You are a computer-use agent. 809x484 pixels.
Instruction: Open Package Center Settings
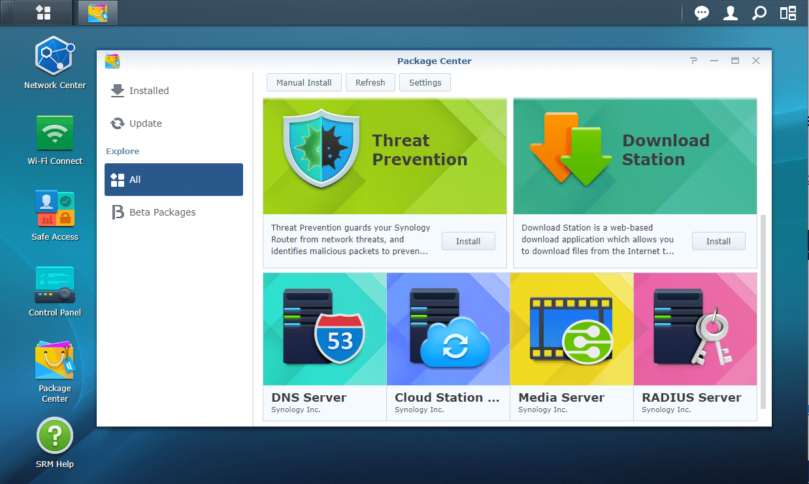pos(425,83)
